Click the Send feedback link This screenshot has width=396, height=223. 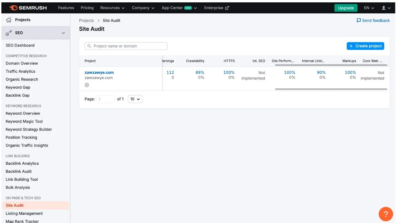373,20
